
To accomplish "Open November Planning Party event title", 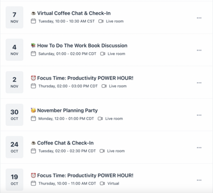I will (68, 110).
